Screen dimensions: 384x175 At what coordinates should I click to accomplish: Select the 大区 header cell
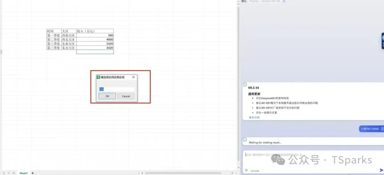click(x=69, y=31)
